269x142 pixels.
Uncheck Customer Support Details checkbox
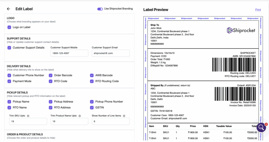tap(9, 48)
